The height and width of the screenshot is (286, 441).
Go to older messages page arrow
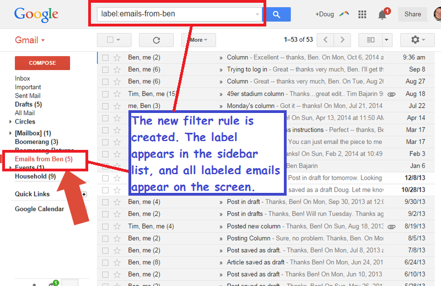tap(342, 40)
